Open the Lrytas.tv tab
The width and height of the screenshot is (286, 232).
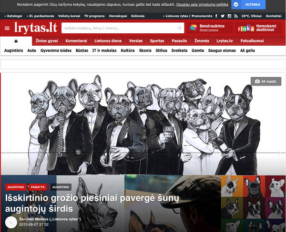pos(225,41)
